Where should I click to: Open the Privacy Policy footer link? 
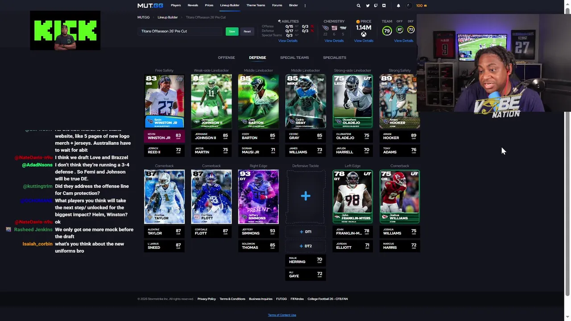[x=207, y=299]
